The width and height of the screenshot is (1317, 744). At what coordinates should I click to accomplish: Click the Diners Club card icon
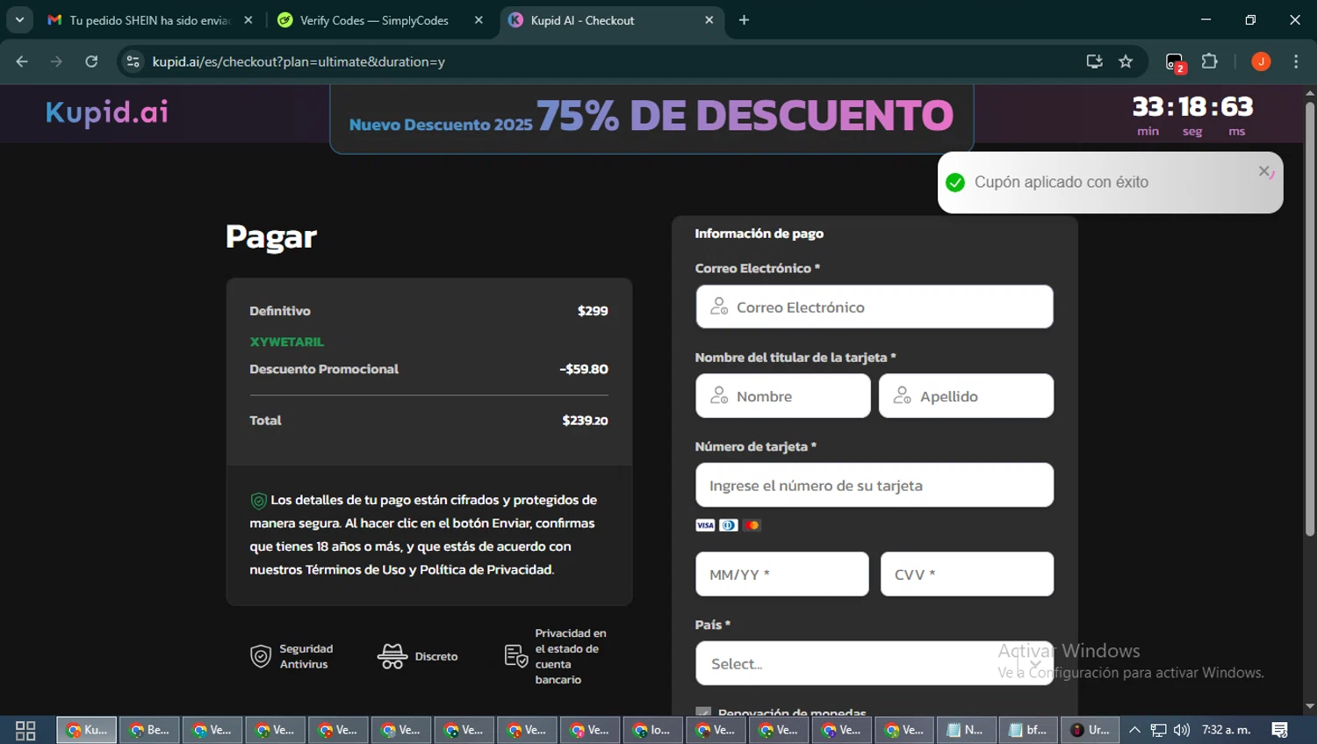[x=729, y=525]
